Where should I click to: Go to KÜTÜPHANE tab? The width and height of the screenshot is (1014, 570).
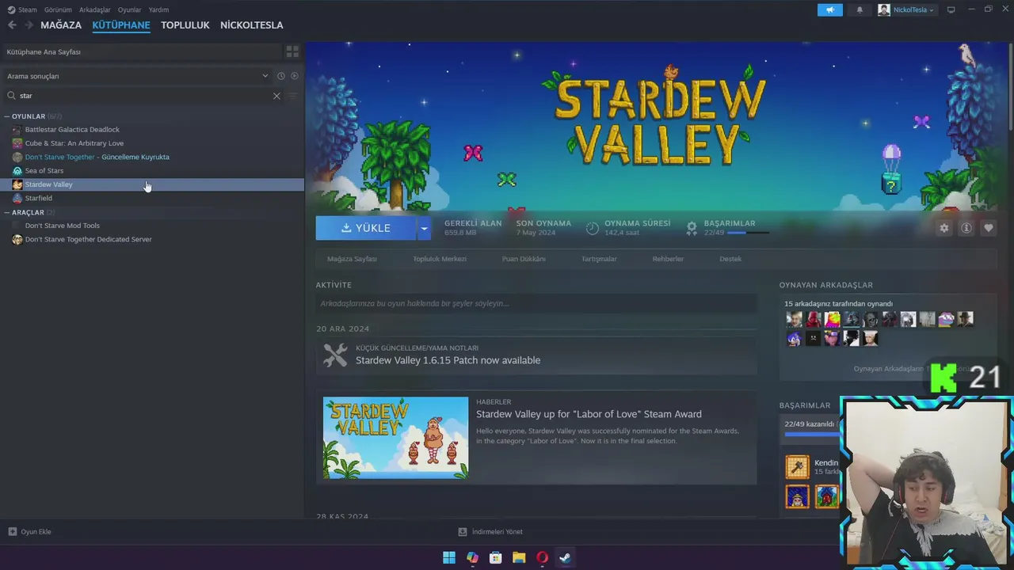[x=121, y=25]
